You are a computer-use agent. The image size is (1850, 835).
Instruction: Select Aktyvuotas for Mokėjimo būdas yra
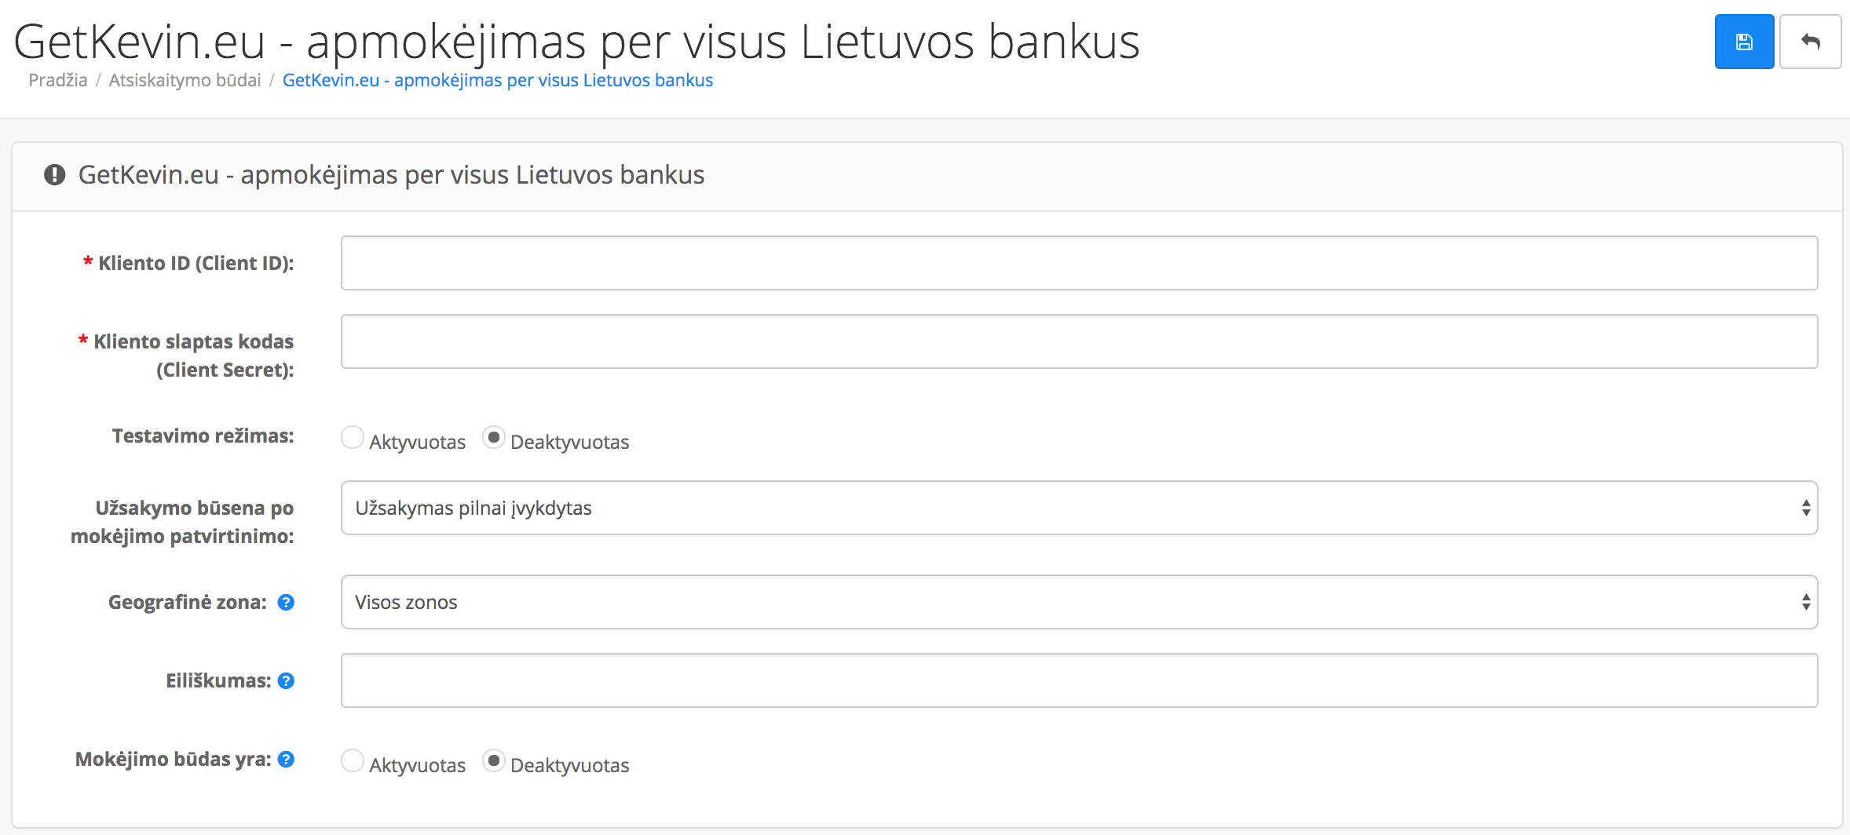pyautogui.click(x=353, y=760)
